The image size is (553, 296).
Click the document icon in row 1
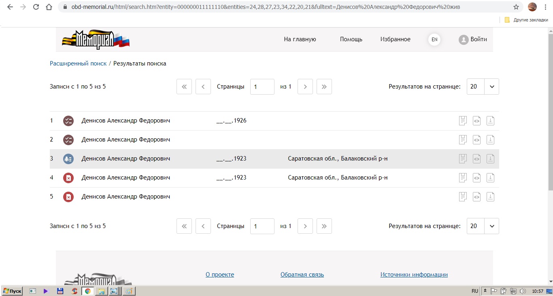point(463,121)
